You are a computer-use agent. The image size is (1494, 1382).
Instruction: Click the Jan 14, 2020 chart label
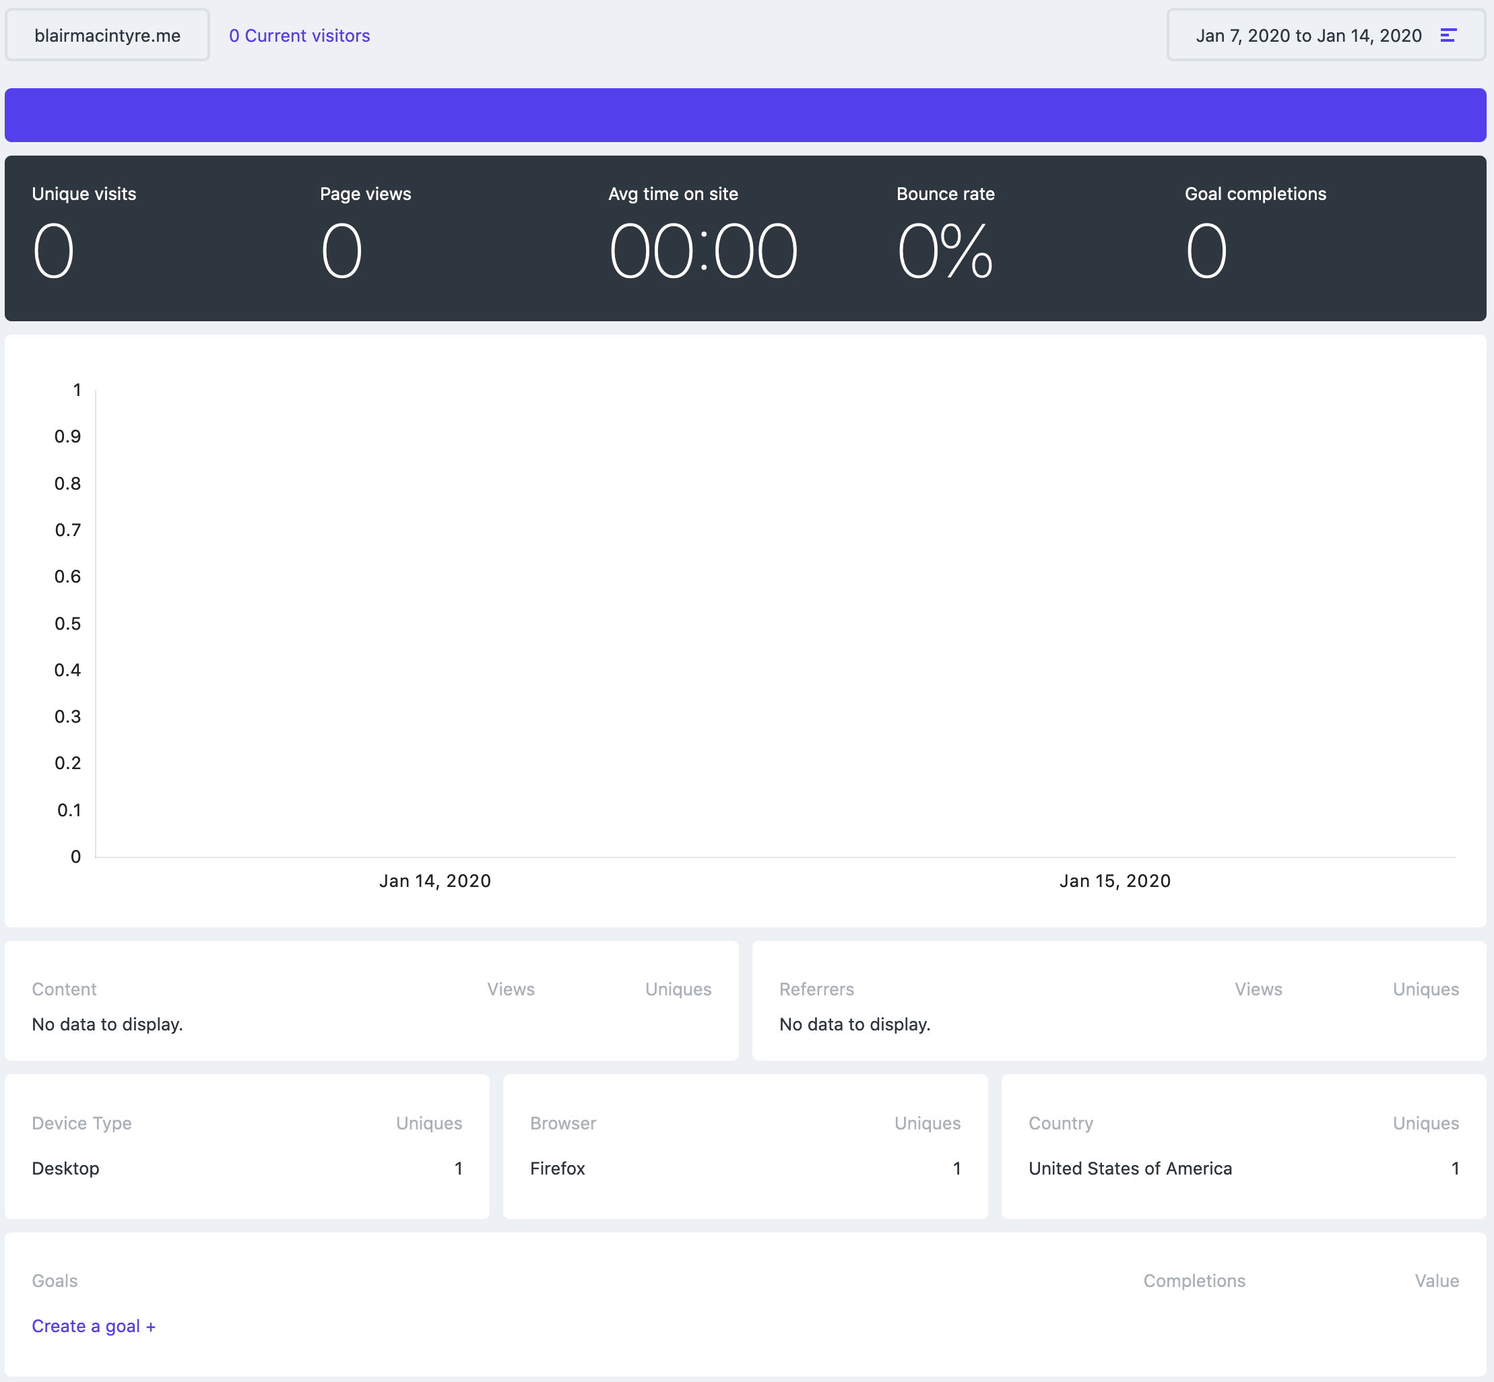[434, 881]
